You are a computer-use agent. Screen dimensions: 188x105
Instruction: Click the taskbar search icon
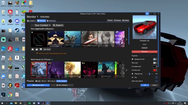click(6, 103)
